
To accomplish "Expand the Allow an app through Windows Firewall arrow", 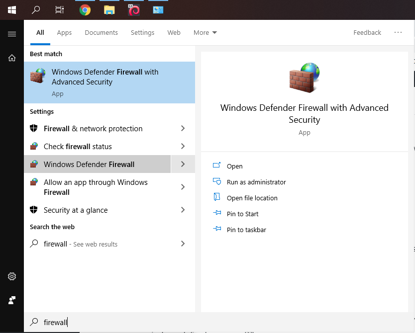I will click(183, 187).
